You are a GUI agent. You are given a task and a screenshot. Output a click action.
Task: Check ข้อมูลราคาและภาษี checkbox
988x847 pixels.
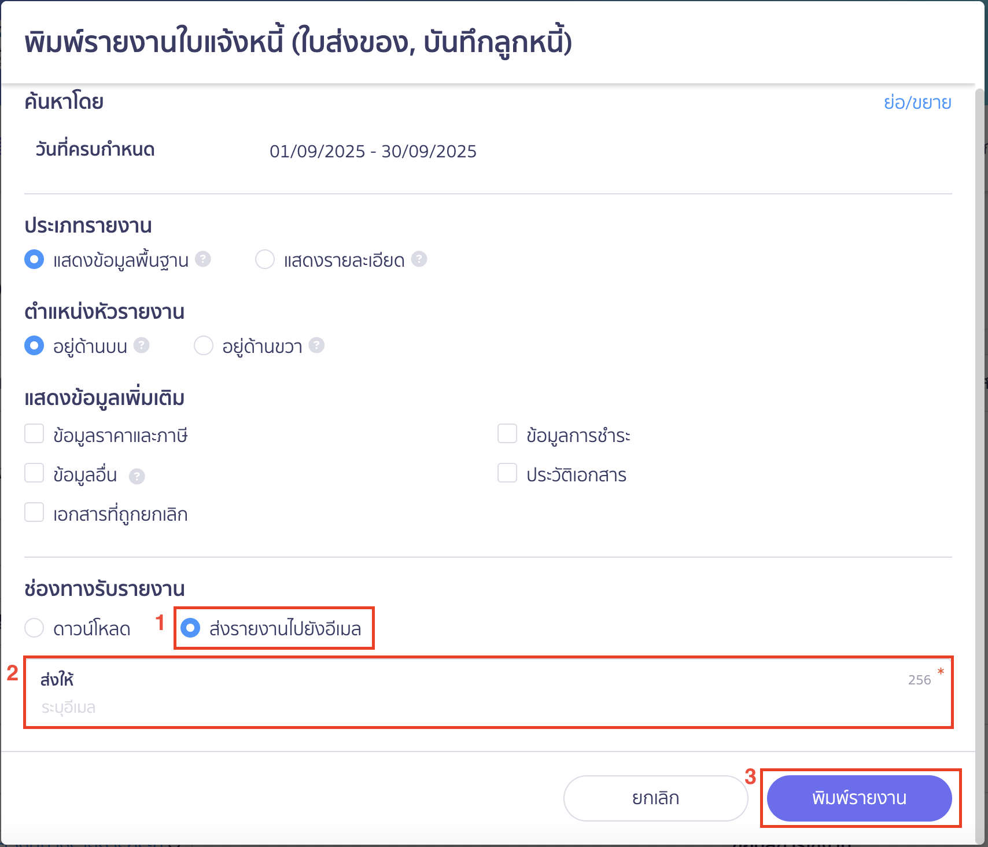[34, 433]
